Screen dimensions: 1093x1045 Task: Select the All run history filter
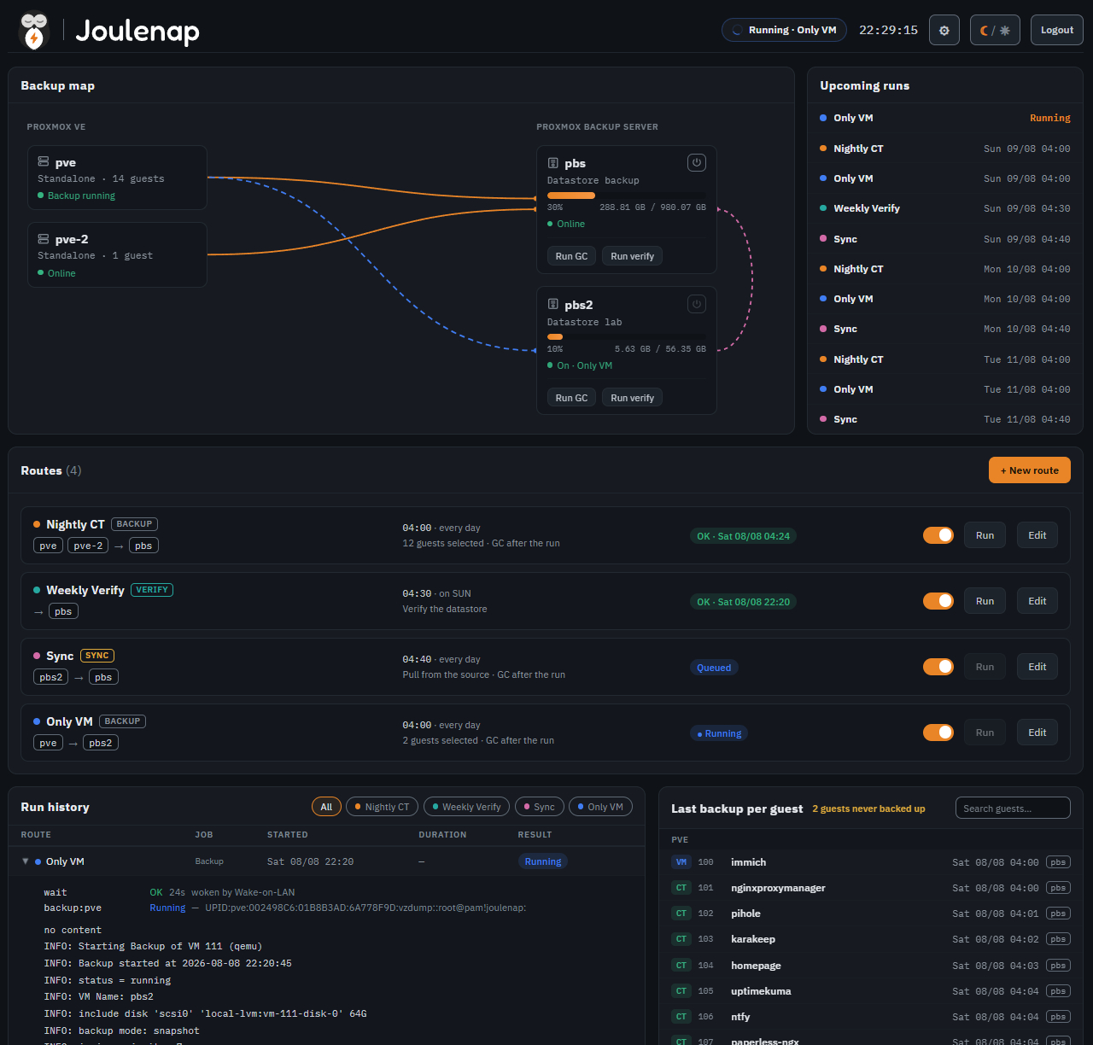[326, 807]
